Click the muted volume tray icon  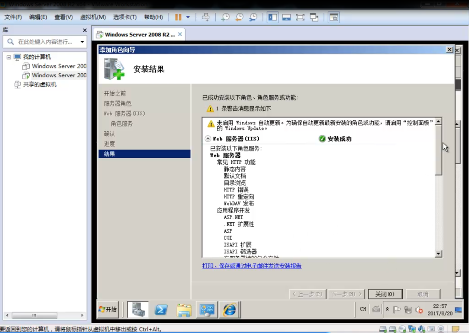pyautogui.click(x=419, y=310)
